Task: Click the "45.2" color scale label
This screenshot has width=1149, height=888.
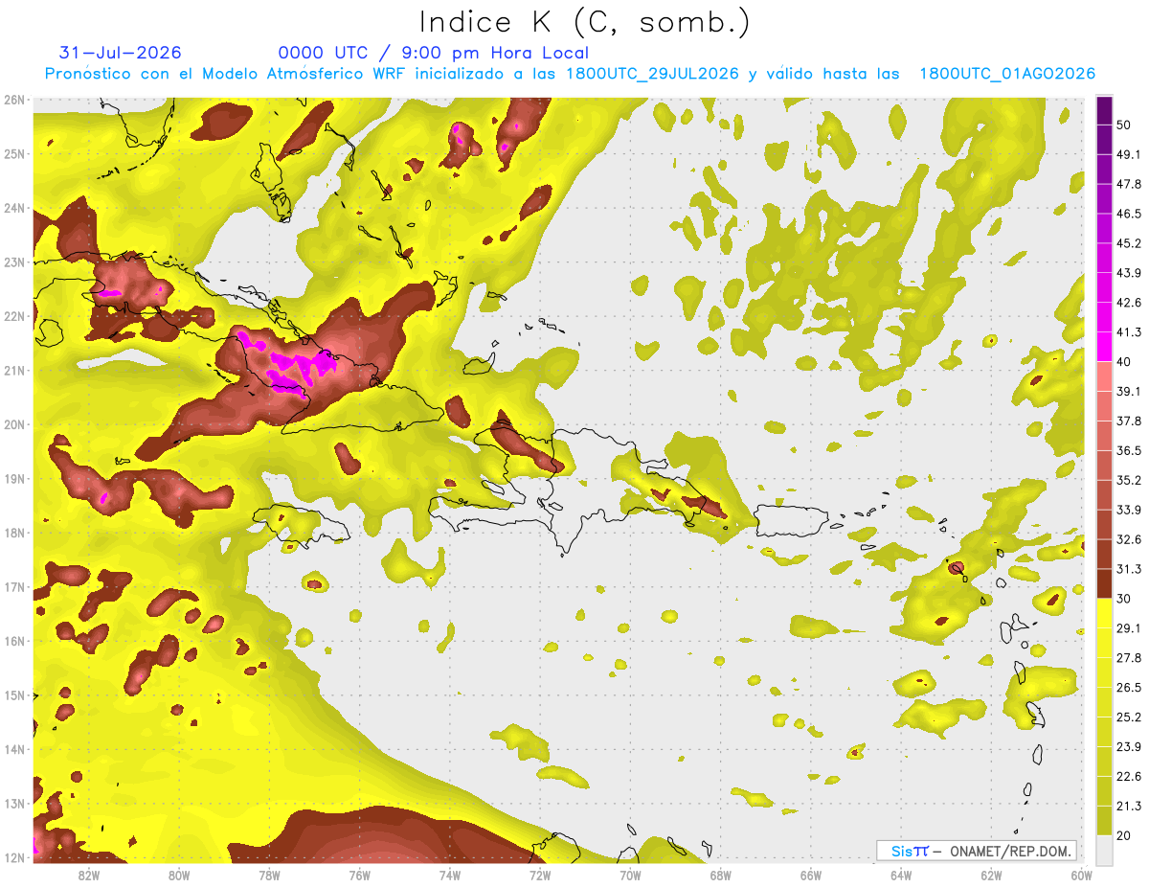Action: click(x=1129, y=243)
